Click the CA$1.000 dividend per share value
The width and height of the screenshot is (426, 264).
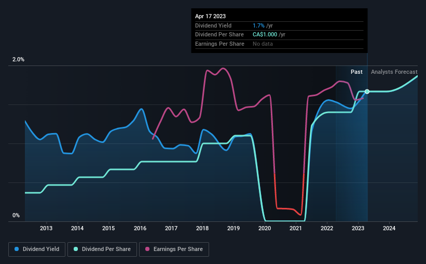265,35
